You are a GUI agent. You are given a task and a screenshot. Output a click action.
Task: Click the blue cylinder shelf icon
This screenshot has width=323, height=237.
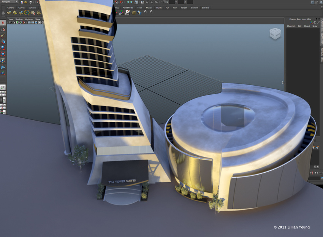[x=139, y=13]
